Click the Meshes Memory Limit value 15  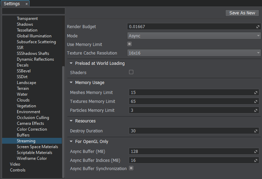[194, 93]
